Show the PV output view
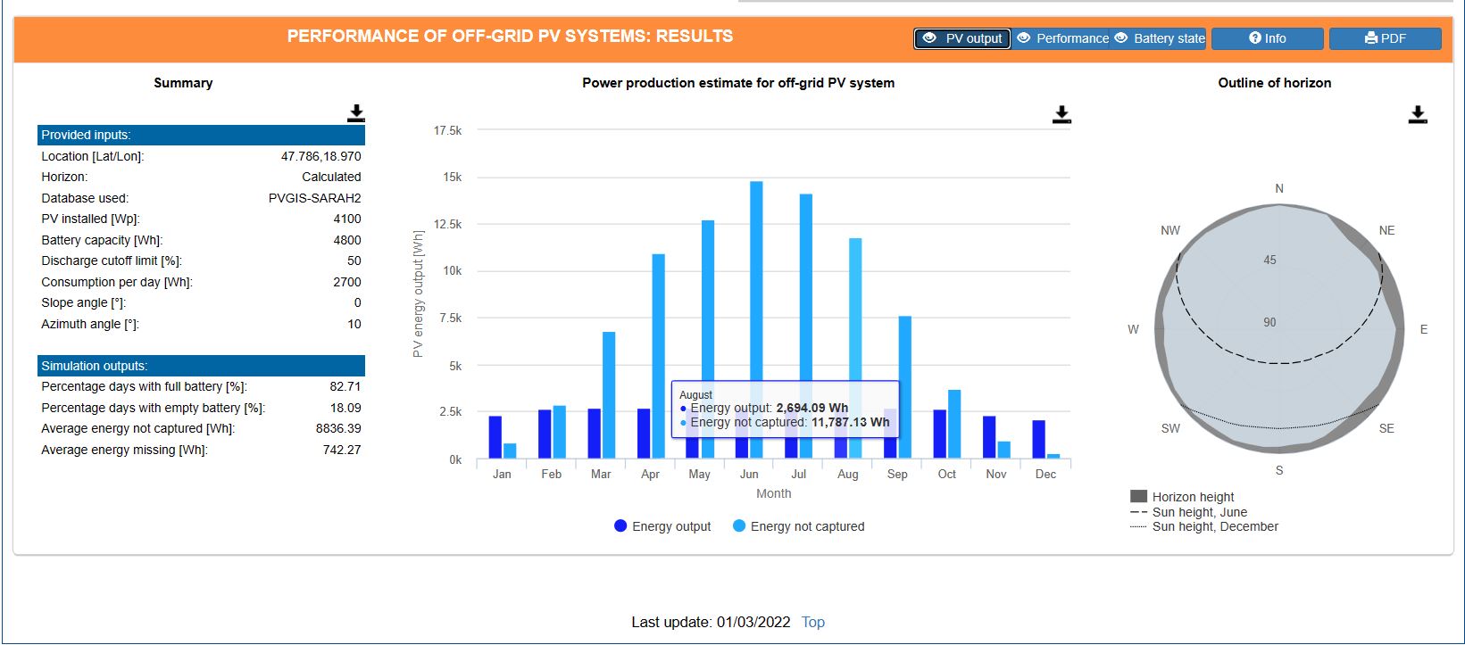The image size is (1465, 645). point(962,38)
